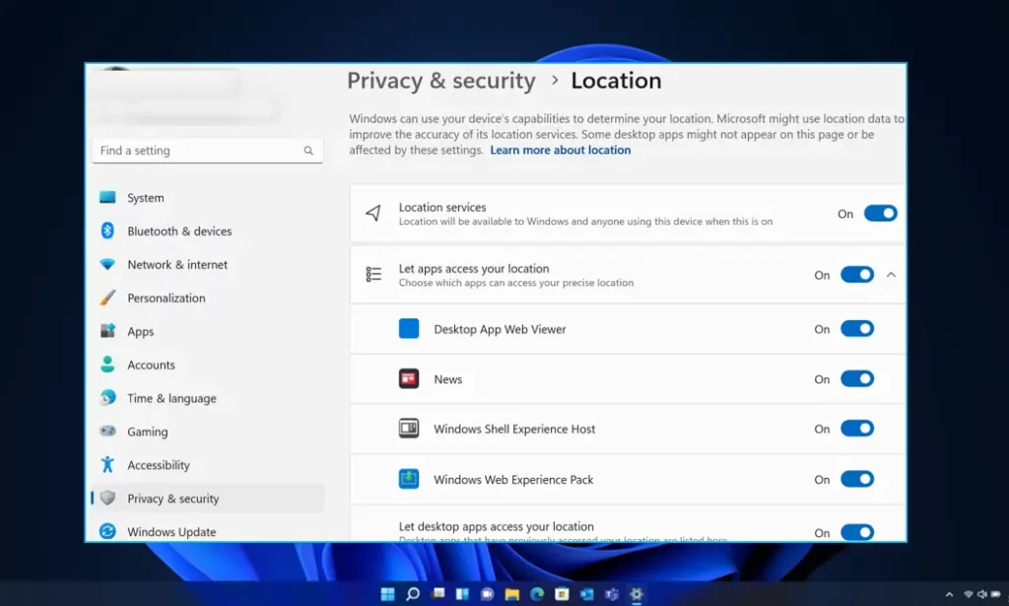Click the Let apps access list icon
The height and width of the screenshot is (606, 1009).
373,275
